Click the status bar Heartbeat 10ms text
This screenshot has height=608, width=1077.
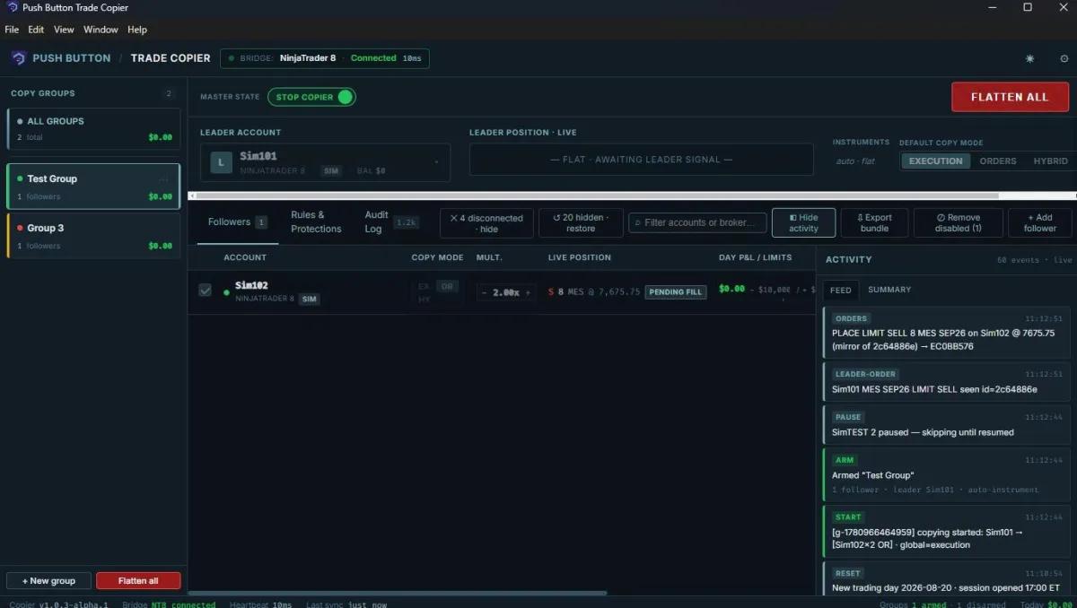click(x=260, y=604)
